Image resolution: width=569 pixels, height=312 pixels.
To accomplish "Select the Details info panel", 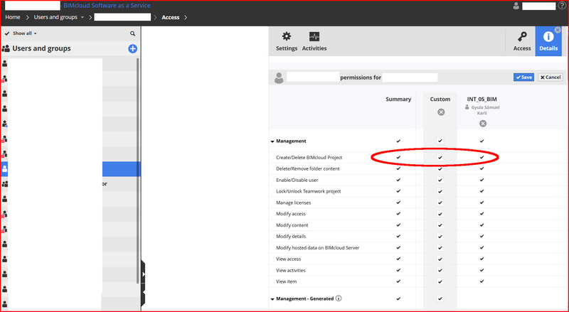I will [548, 41].
